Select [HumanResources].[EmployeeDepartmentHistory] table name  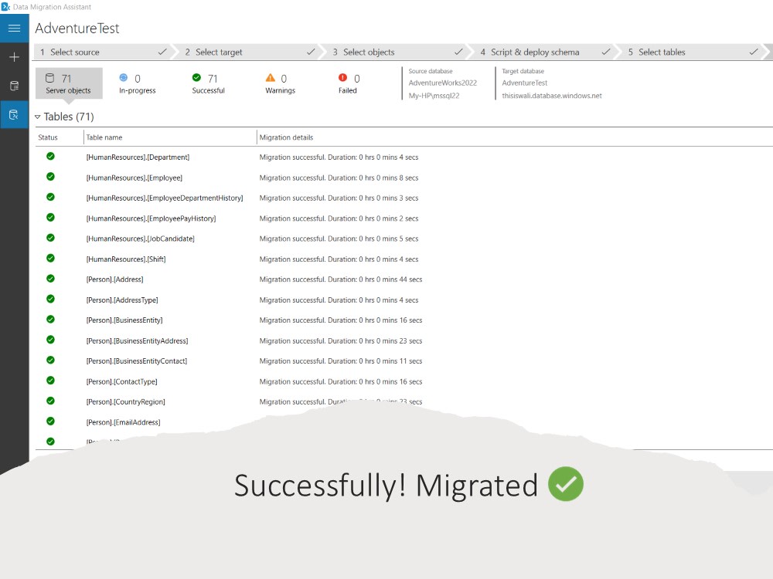[165, 198]
